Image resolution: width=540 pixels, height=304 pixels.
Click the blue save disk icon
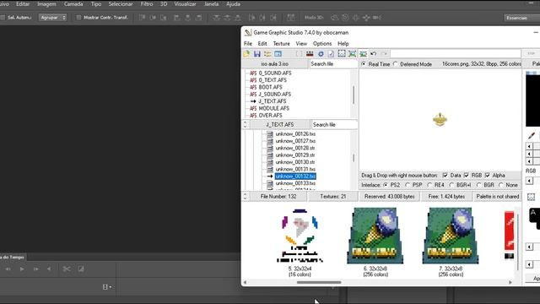point(256,54)
